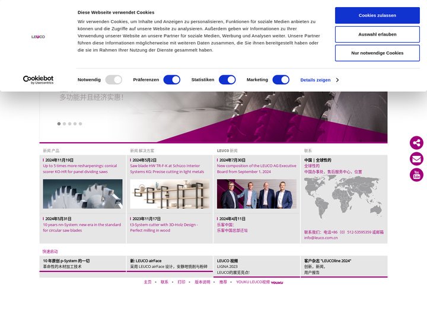Click the LEUCO logo in cookie banner
Image resolution: width=427 pixels, height=320 pixels.
(38, 37)
